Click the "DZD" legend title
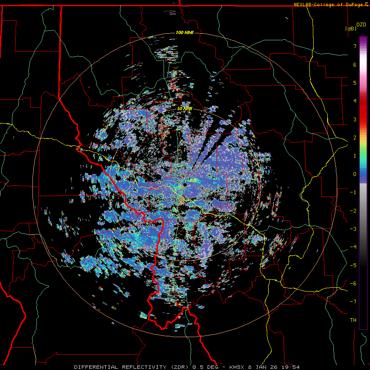Screen dimensions: 370x370 [361, 25]
